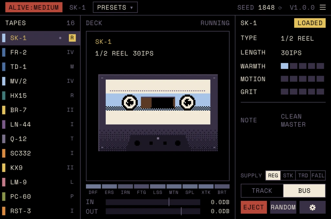Adjust the IN gain slider
Viewport: 331px width, 219px height.
[x=153, y=202]
